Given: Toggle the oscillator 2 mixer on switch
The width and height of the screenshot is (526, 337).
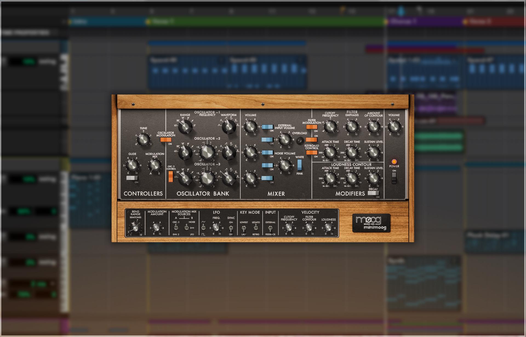Looking at the screenshot, I should (x=267, y=153).
